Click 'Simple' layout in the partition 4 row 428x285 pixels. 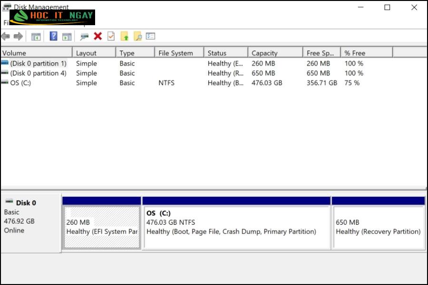(x=87, y=73)
